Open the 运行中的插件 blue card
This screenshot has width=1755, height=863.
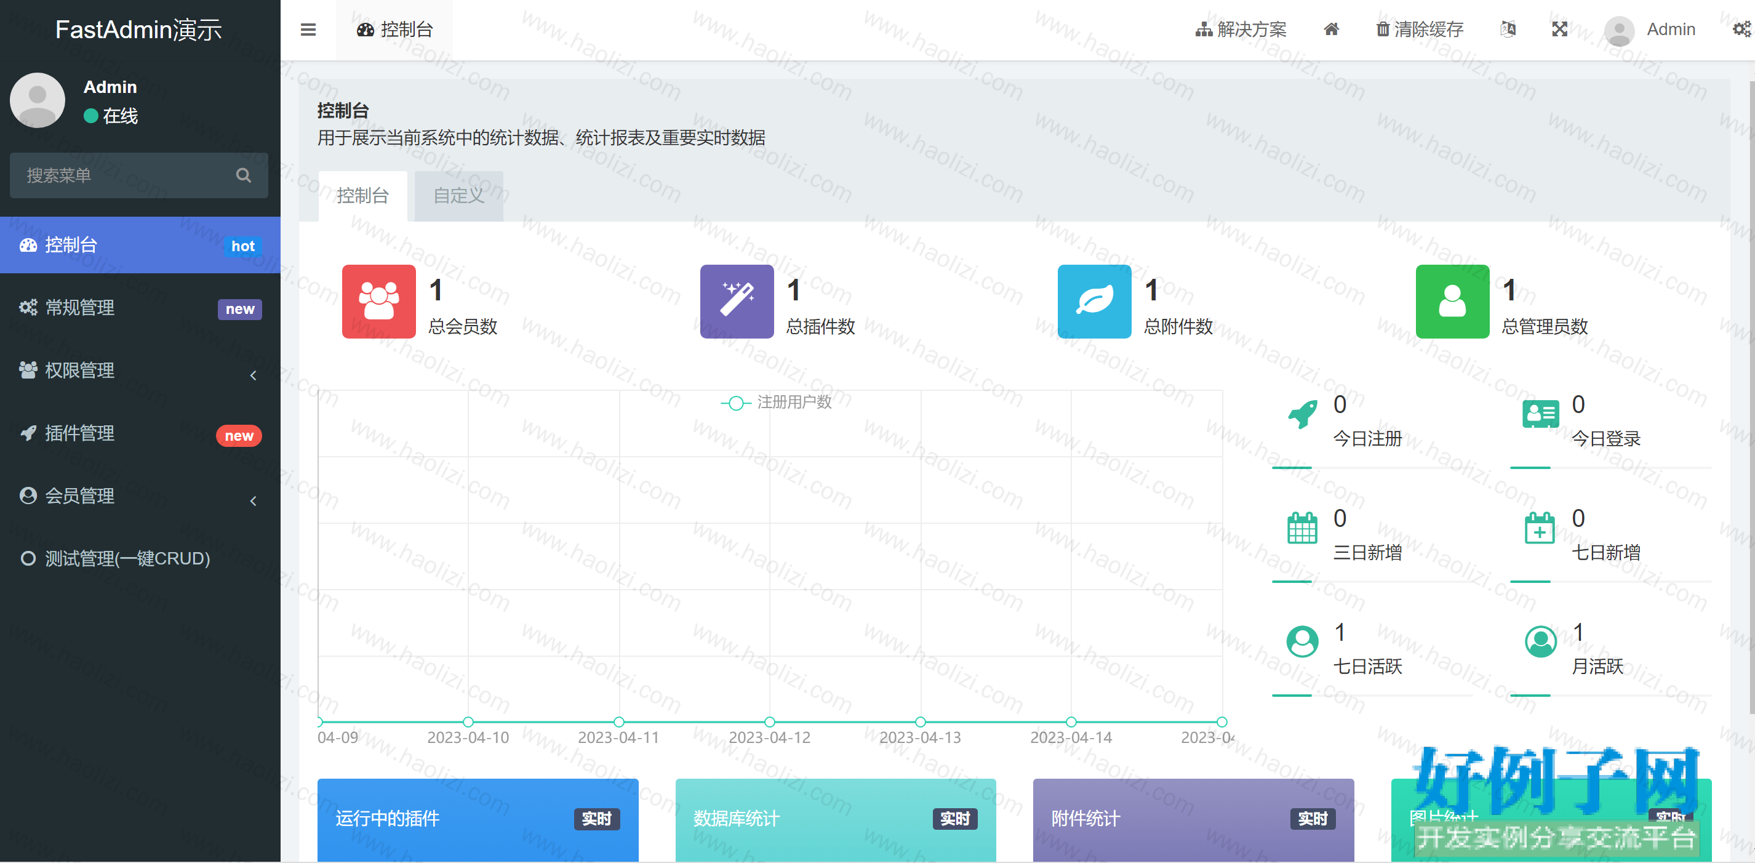click(x=478, y=820)
